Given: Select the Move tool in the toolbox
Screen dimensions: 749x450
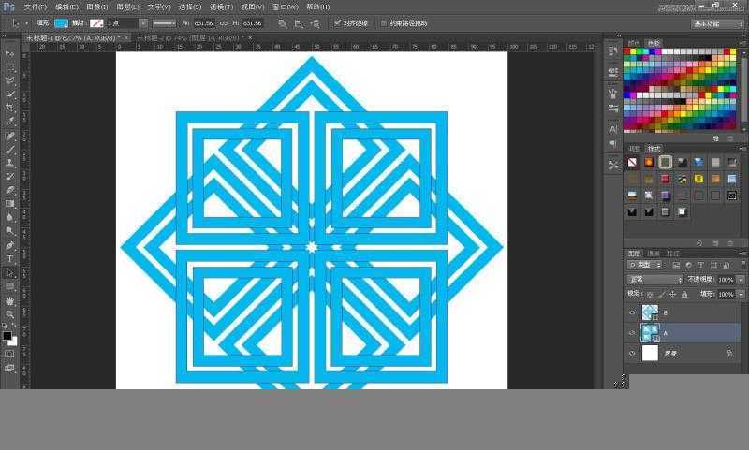Looking at the screenshot, I should coord(9,53).
